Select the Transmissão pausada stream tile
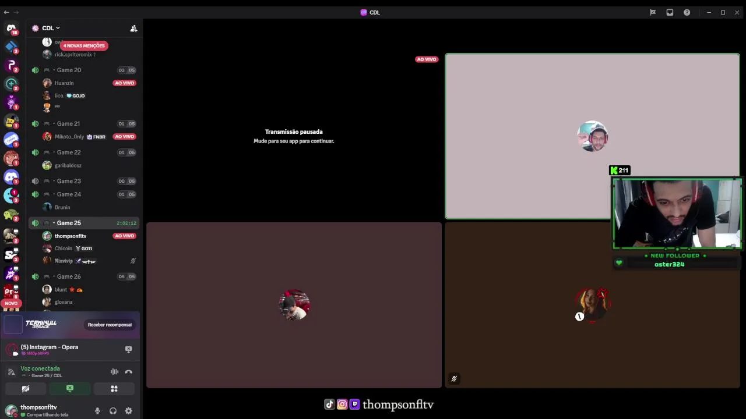746x419 pixels. pyautogui.click(x=294, y=136)
